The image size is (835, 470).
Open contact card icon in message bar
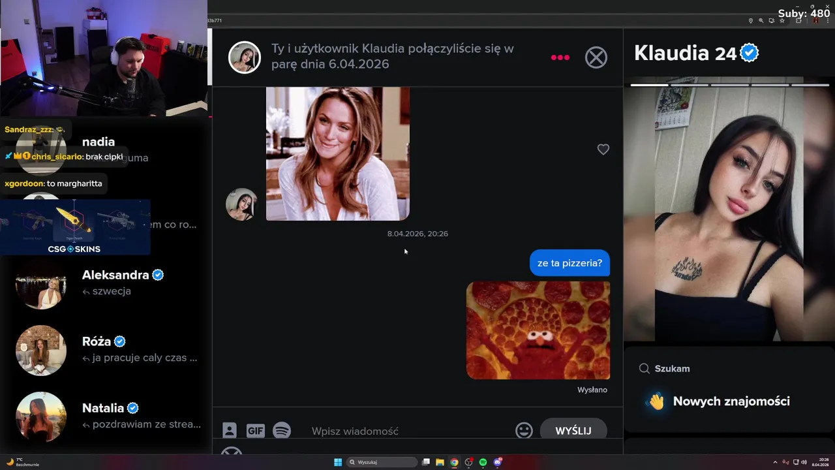230,430
